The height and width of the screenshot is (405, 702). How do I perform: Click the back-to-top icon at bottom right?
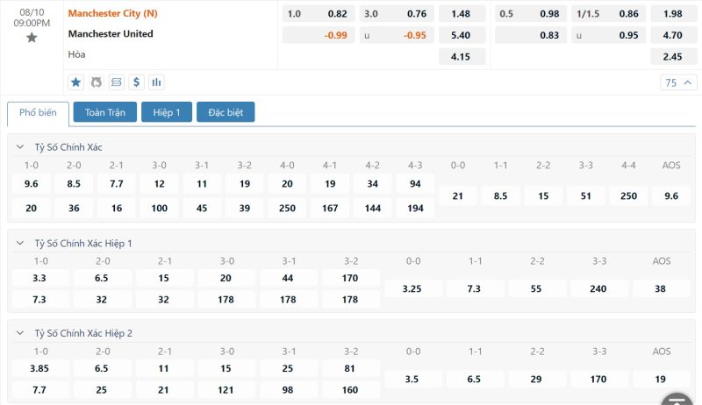pyautogui.click(x=677, y=401)
